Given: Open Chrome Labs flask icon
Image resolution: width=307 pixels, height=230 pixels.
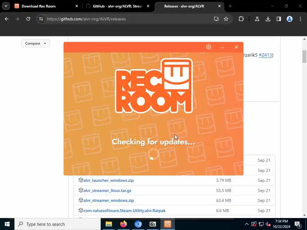Looking at the screenshot, I should click(257, 19).
